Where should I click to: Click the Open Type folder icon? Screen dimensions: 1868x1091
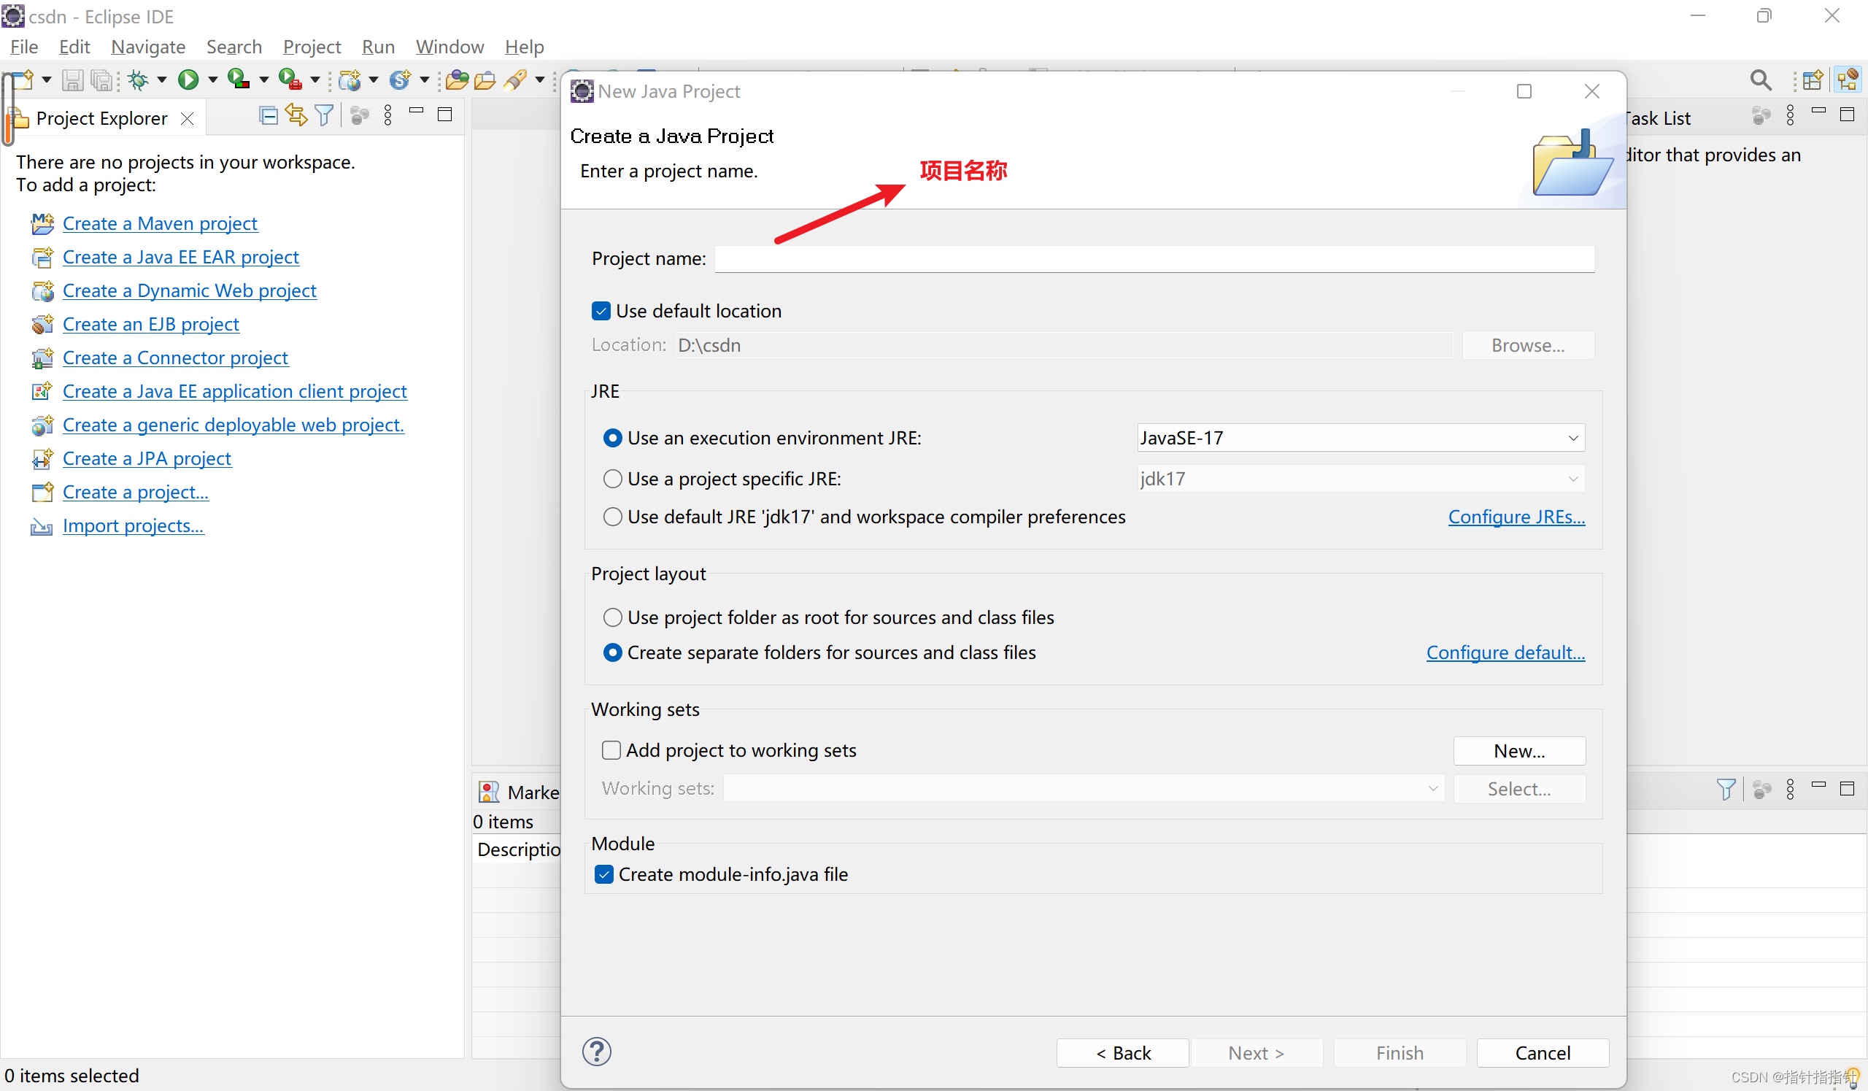click(x=458, y=80)
